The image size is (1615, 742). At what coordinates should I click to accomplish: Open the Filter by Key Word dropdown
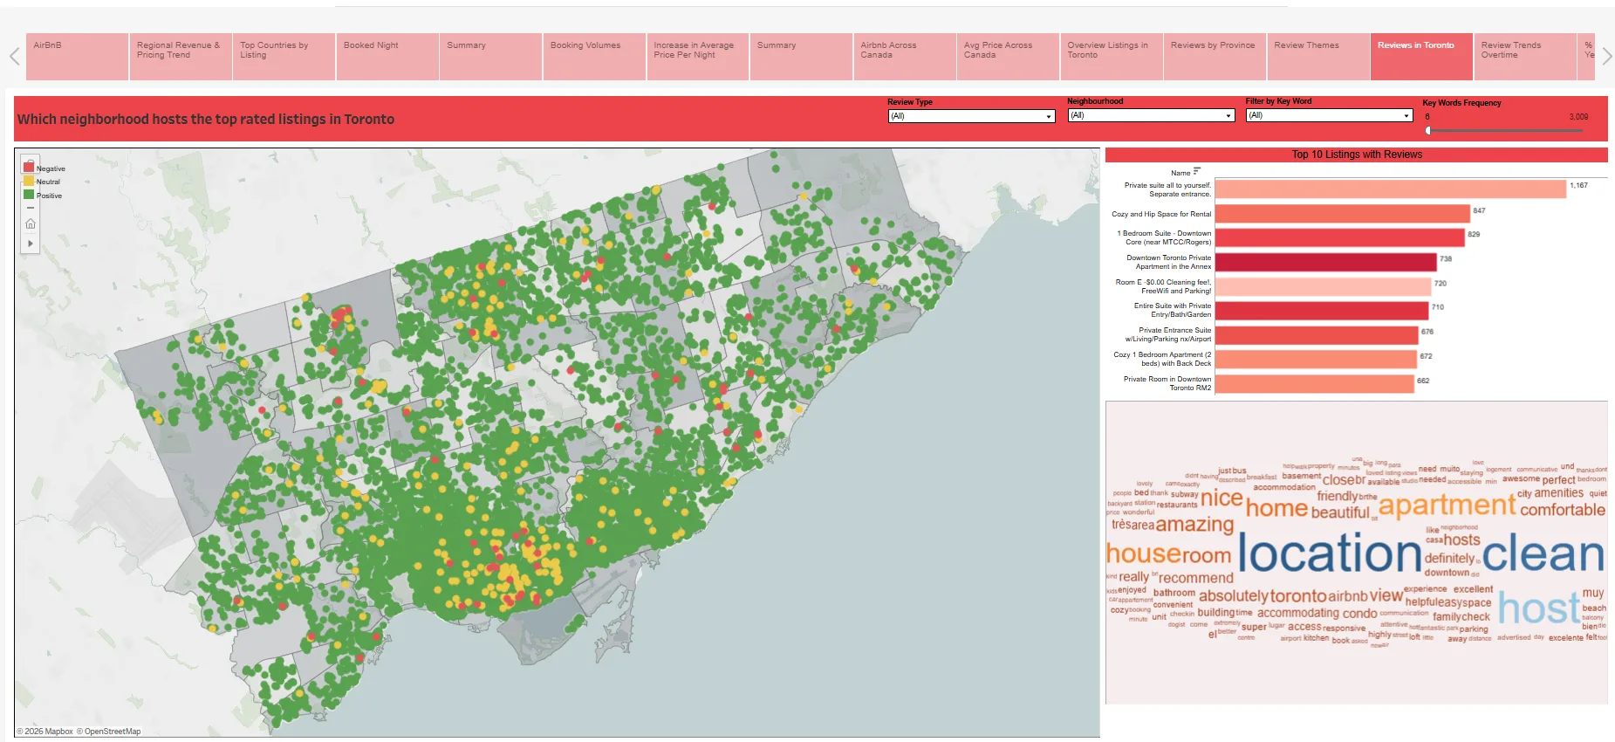click(1329, 115)
